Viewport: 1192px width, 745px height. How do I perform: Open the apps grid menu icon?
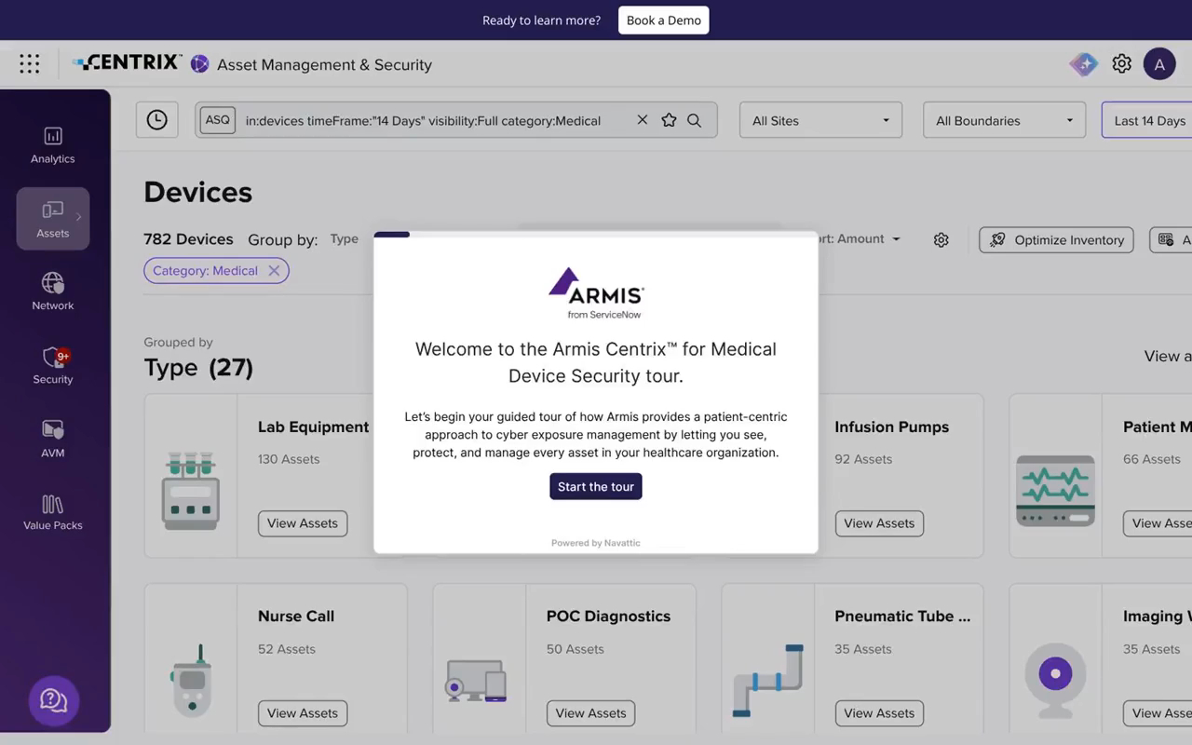click(x=29, y=63)
